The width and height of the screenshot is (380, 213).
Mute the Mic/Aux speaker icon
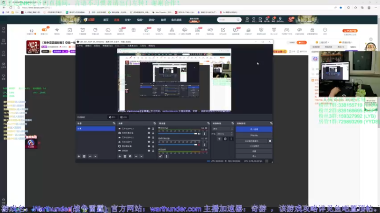click(199, 134)
